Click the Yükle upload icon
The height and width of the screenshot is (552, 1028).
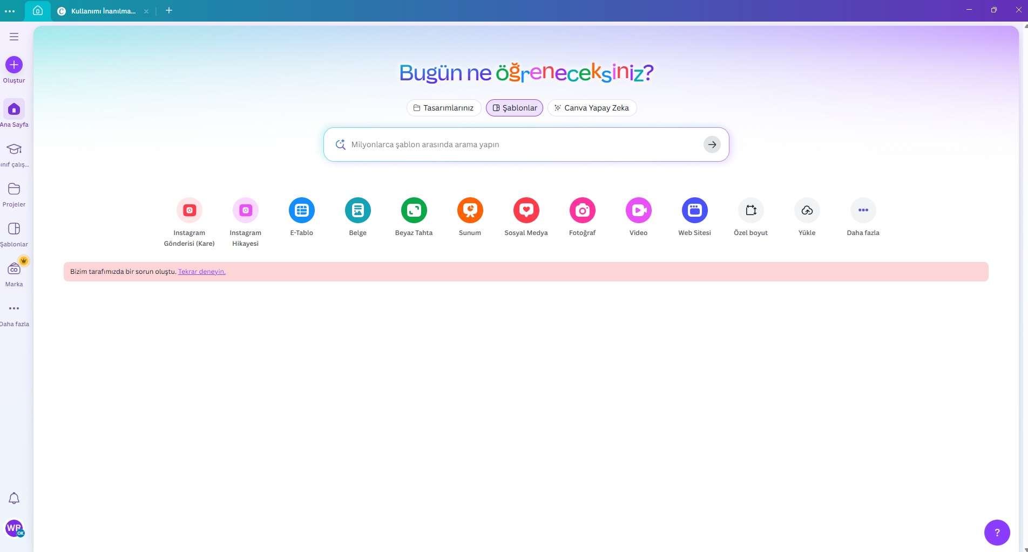[x=807, y=210]
